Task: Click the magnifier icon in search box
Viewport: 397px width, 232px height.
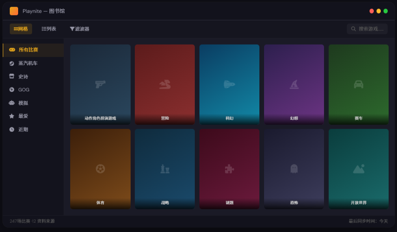Action: click(x=353, y=29)
